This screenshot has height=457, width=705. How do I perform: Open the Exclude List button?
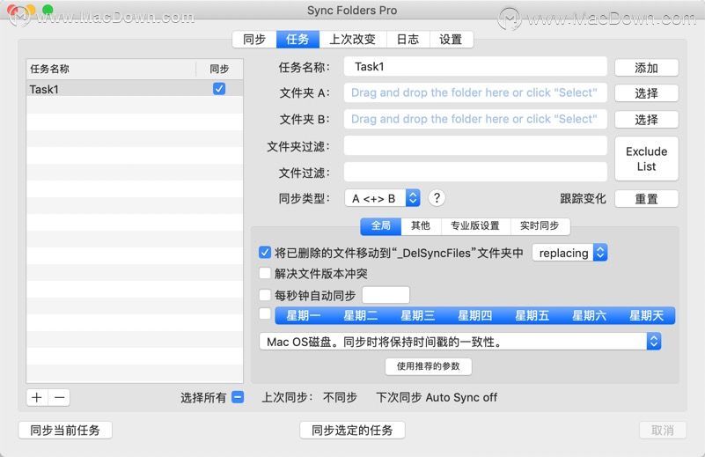click(646, 158)
